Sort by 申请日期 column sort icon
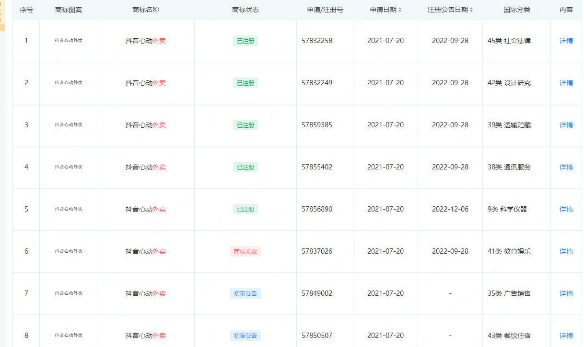Viewport: 584px width, 347px height. pos(400,10)
